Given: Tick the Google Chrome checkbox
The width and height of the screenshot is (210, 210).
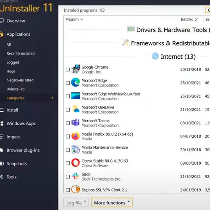Looking at the screenshot, I should (68, 70).
